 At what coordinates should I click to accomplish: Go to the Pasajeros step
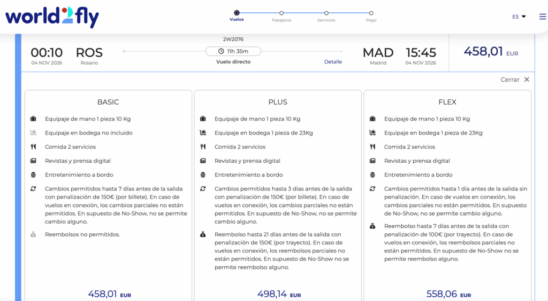[x=281, y=16]
